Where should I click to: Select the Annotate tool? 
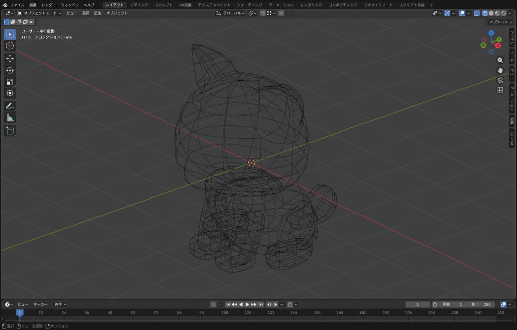[10, 106]
